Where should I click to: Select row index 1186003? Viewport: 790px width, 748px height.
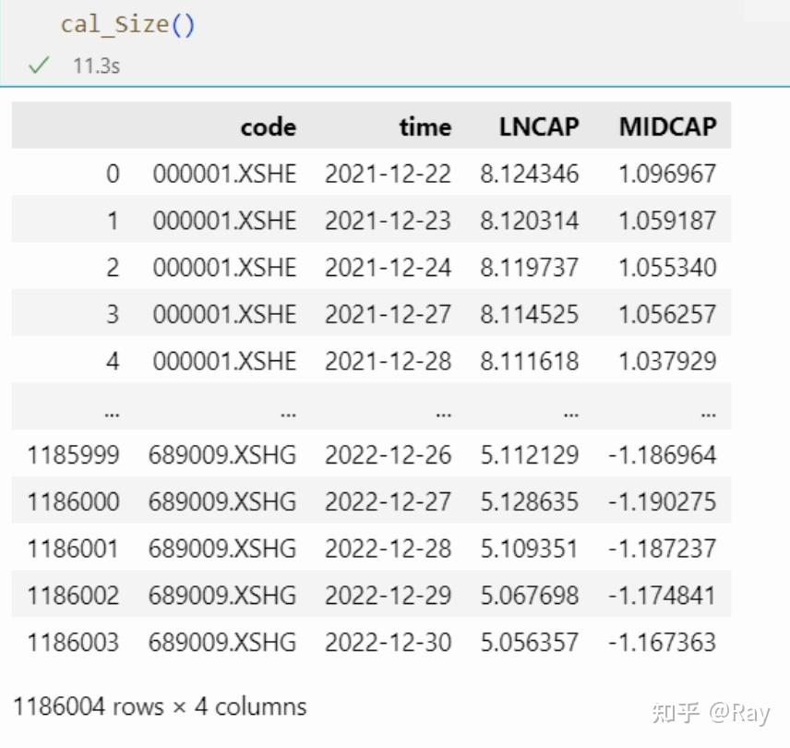72,641
